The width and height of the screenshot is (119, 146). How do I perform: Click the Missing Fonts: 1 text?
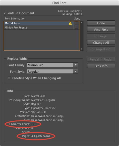point(72,14)
